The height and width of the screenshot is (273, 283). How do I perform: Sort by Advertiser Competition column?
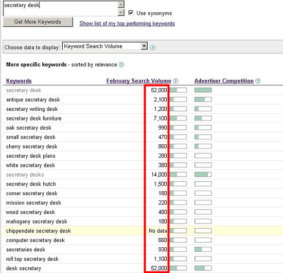[224, 81]
